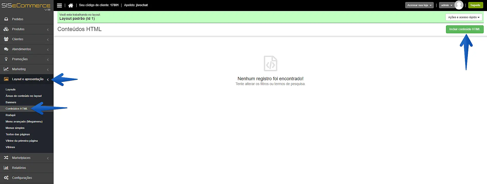Click the Configurações gears icon
This screenshot has width=487, height=184.
point(6,178)
